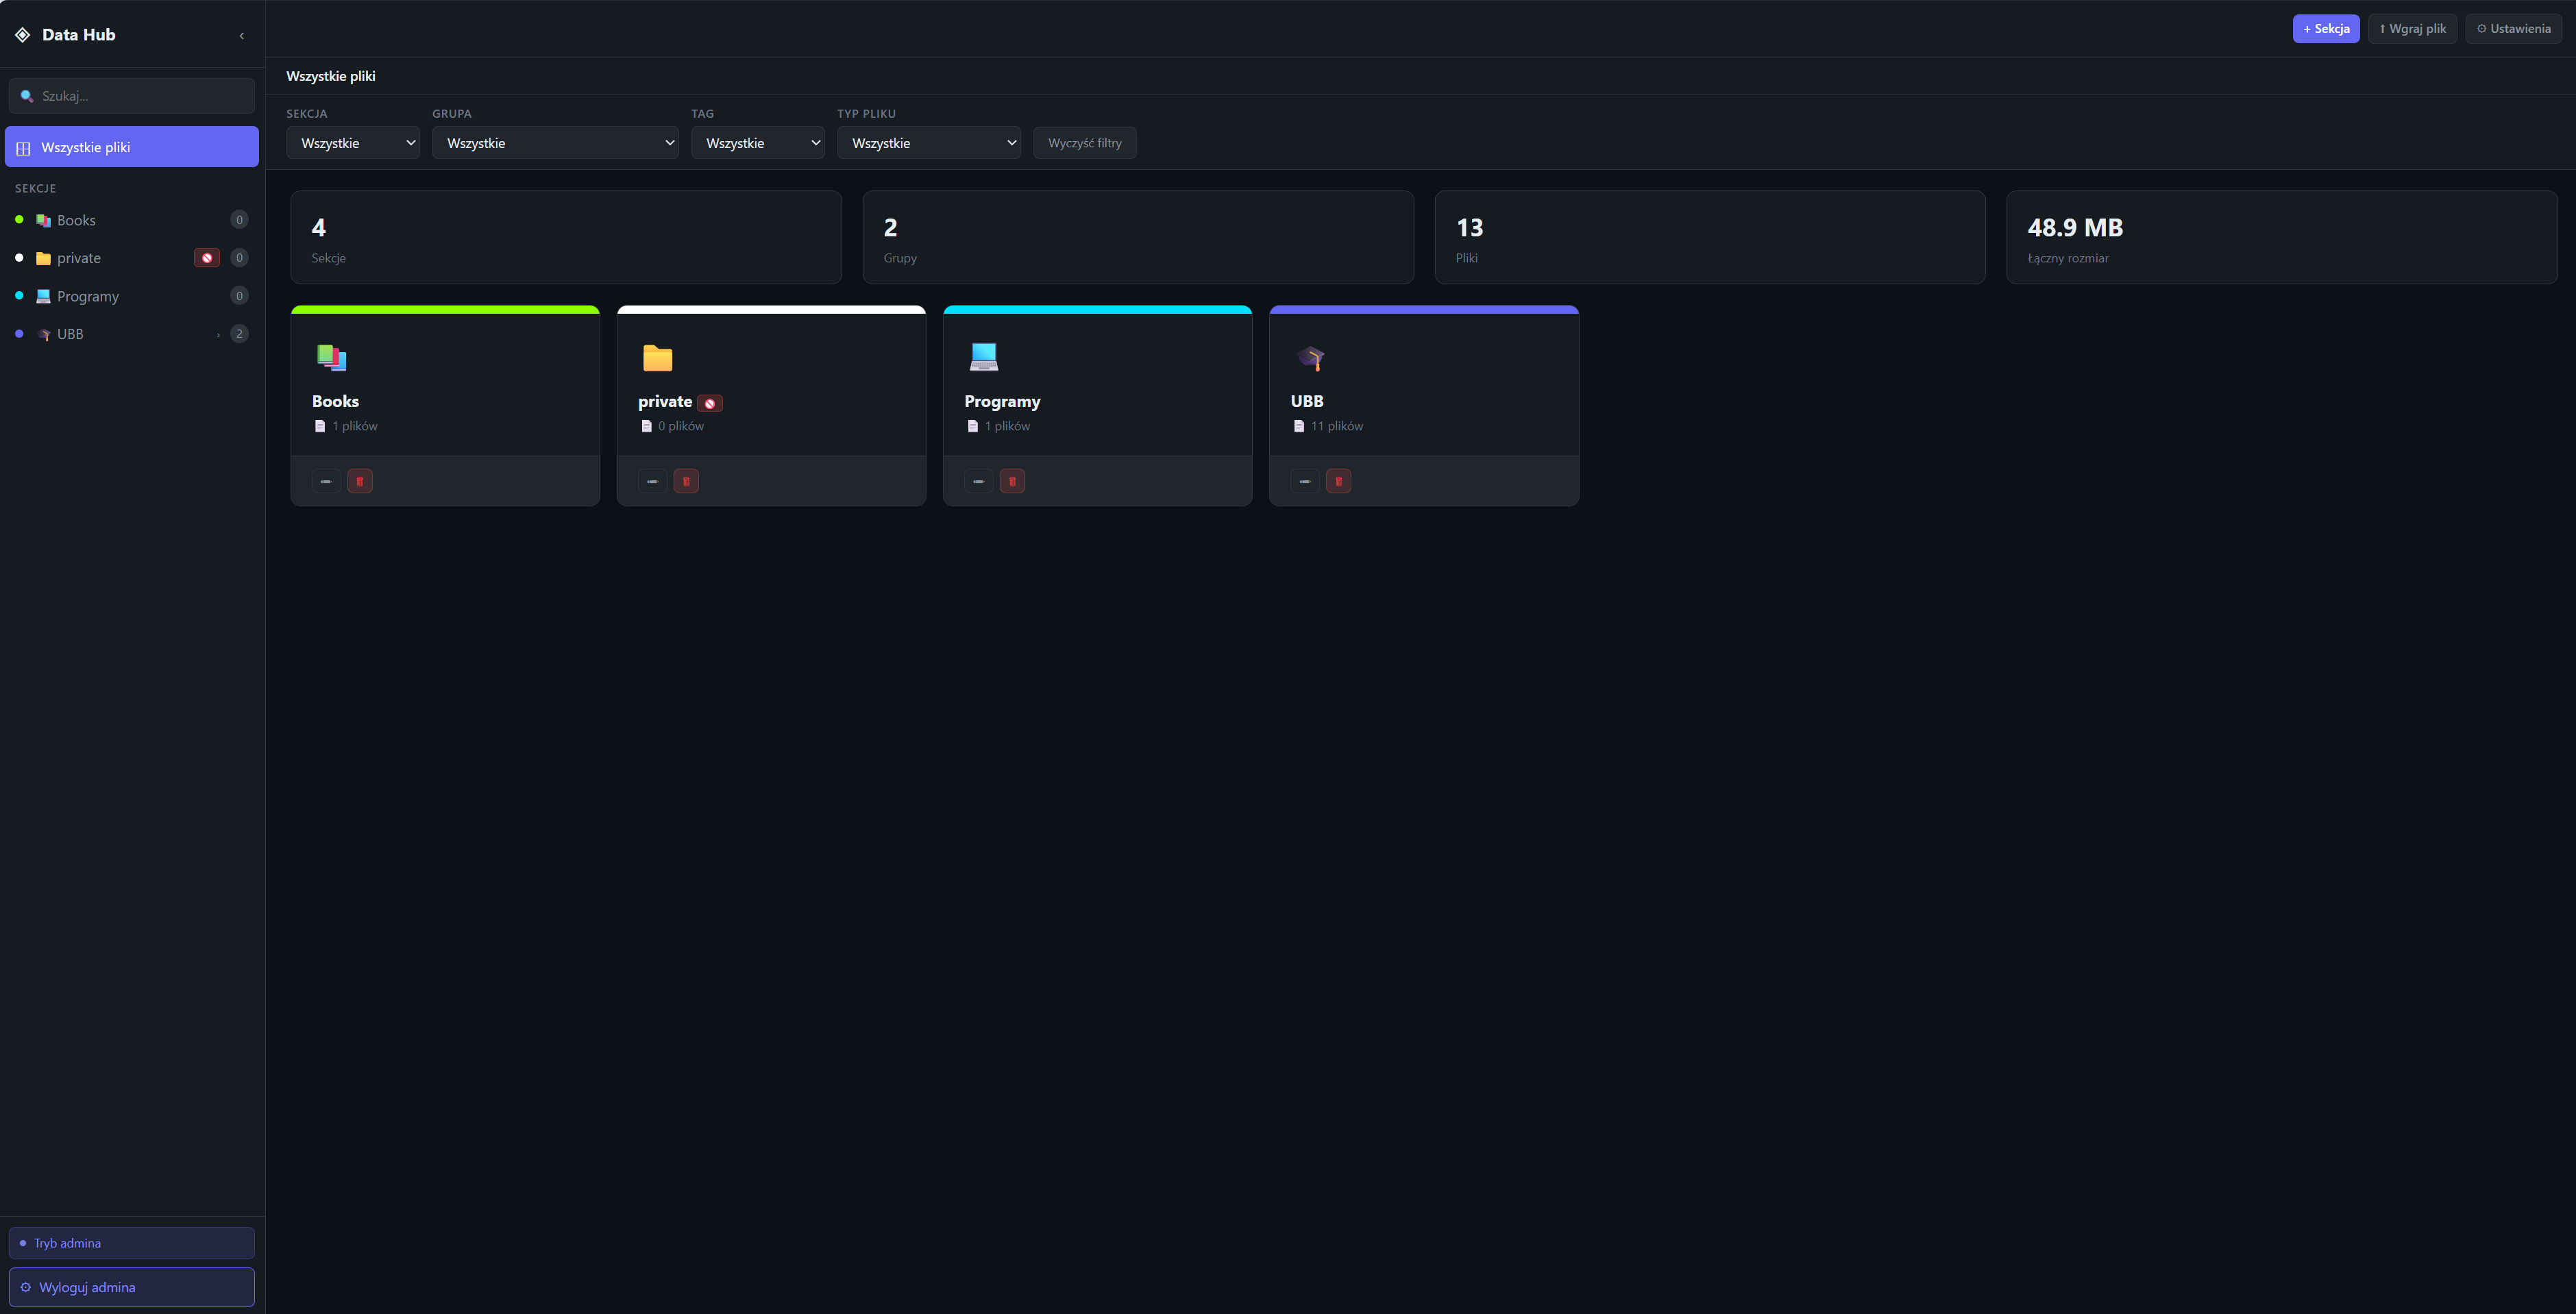Click the '48.9 MB Łączny rozmiar' stat card

2282,238
